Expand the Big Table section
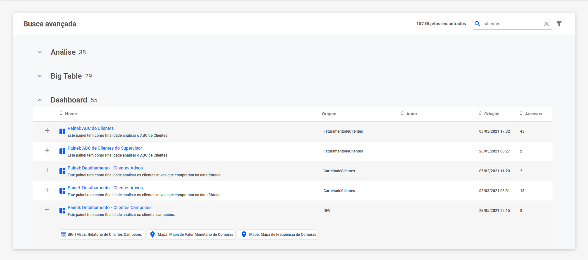Screen dimensions: 588x260 click(40, 76)
